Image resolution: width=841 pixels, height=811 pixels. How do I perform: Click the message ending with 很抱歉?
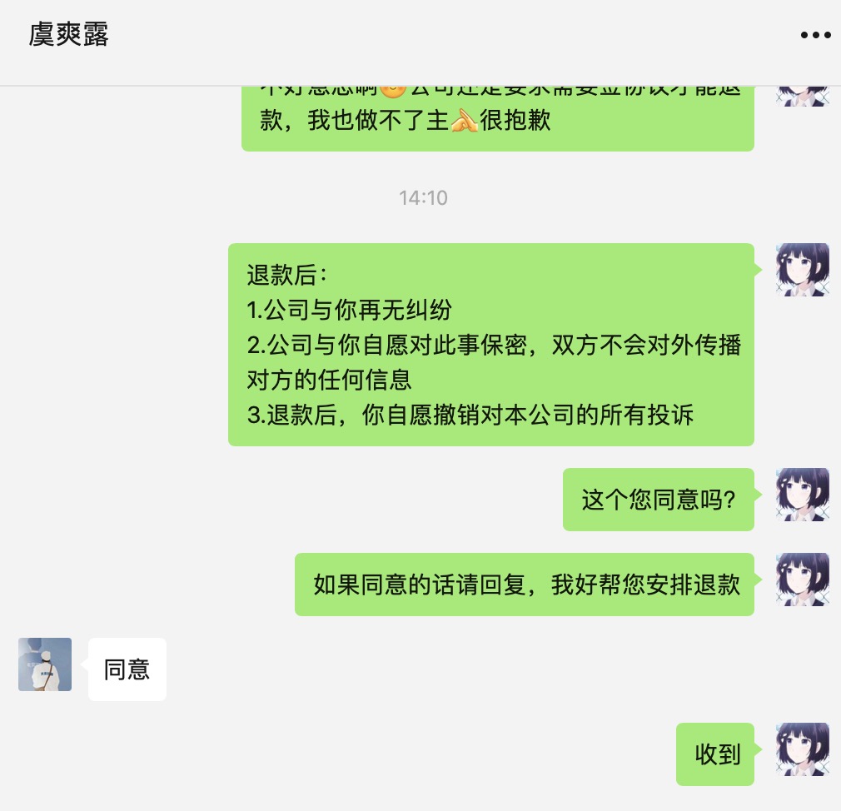(498, 118)
